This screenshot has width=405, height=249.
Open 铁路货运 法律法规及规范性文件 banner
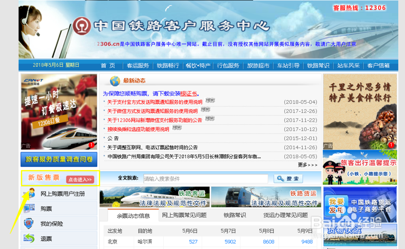266,197
